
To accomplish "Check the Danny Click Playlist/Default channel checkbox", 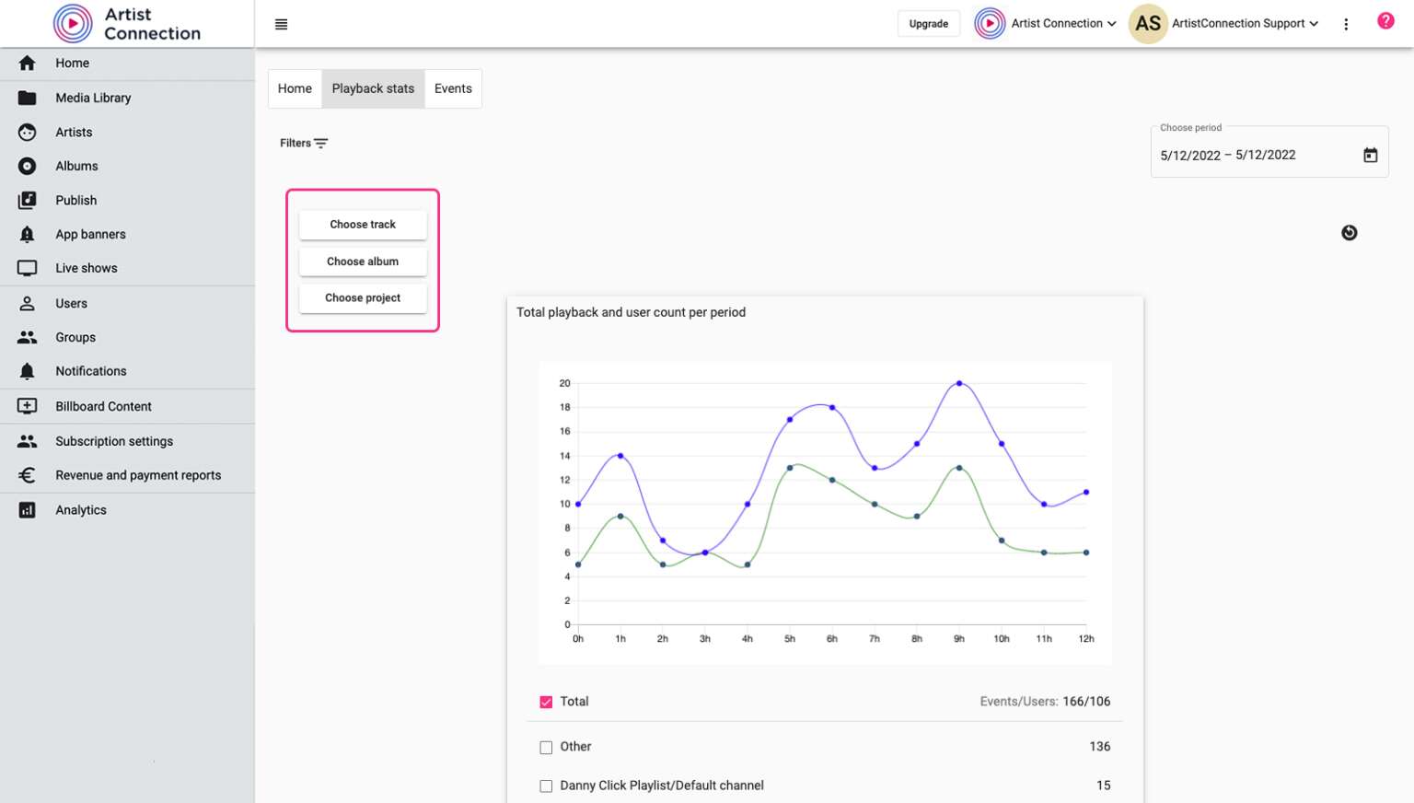I will [x=546, y=786].
